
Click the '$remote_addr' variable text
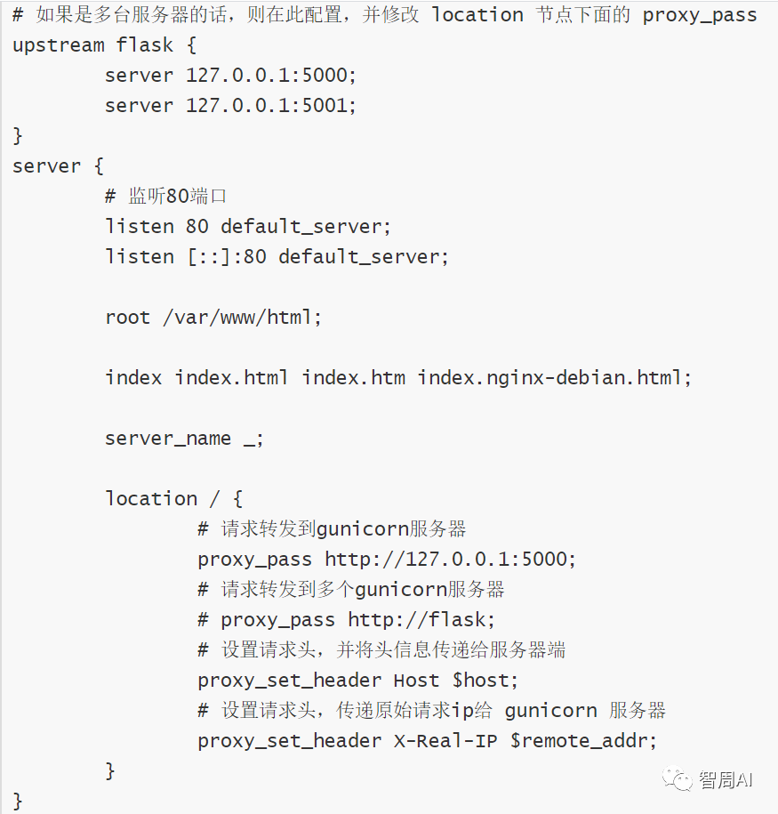(x=581, y=741)
